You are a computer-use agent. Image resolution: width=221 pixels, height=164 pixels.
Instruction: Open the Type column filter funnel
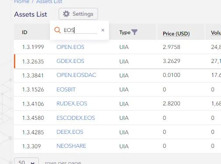click(x=134, y=32)
